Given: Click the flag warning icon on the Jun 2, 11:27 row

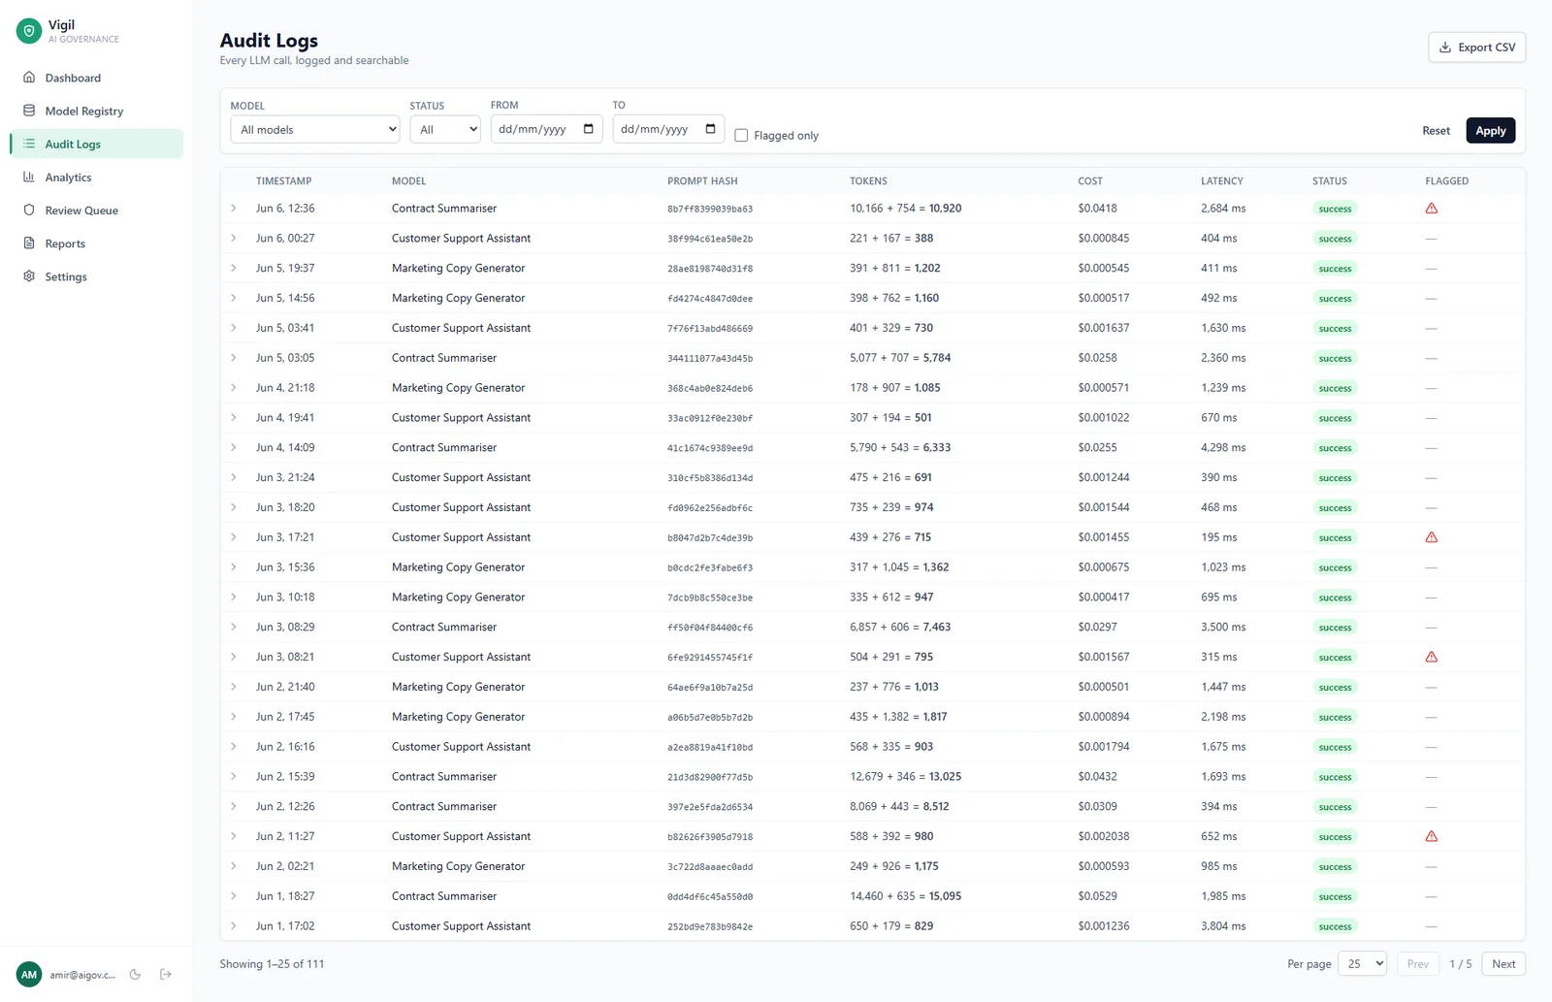Looking at the screenshot, I should pyautogui.click(x=1431, y=836).
